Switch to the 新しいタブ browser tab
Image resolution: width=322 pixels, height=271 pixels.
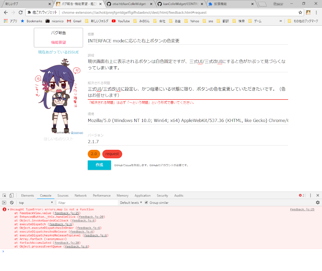[27, 4]
